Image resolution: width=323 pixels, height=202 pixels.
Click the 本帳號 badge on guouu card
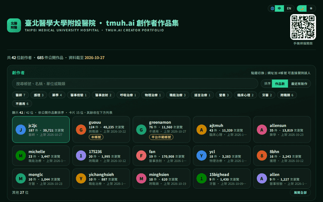click(x=96, y=137)
